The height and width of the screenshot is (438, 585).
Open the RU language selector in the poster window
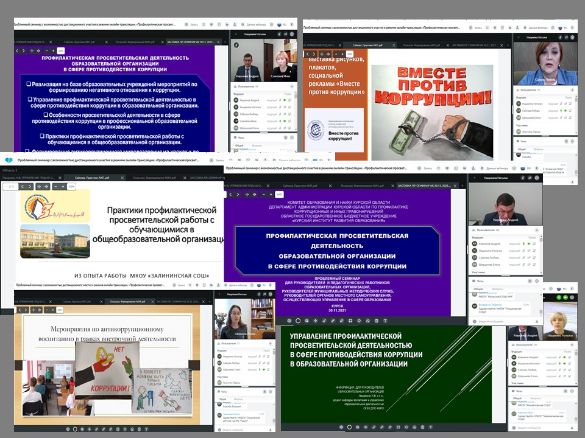(562, 28)
